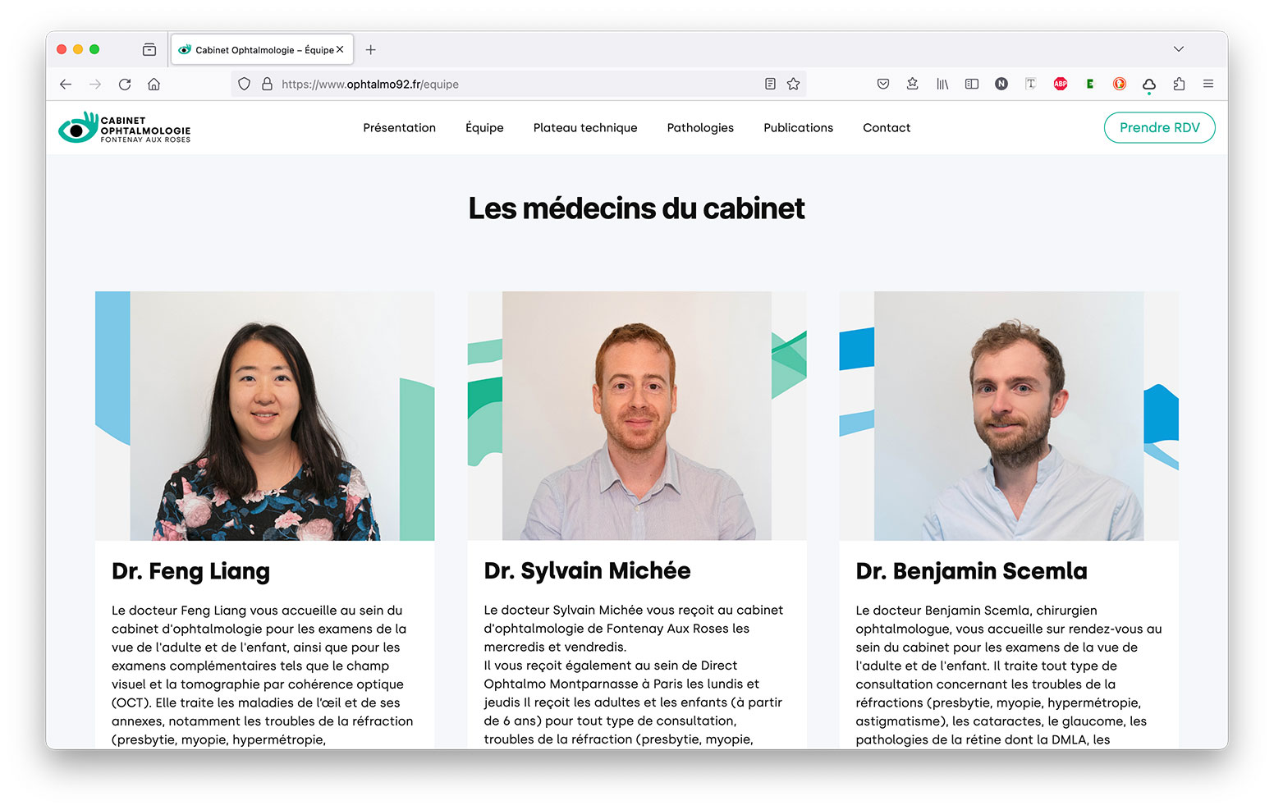Click the Cabinet Ophtalmologie logo
Screen dimensions: 1274x810
125,128
